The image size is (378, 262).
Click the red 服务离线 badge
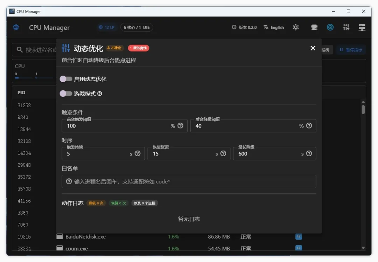tap(138, 48)
